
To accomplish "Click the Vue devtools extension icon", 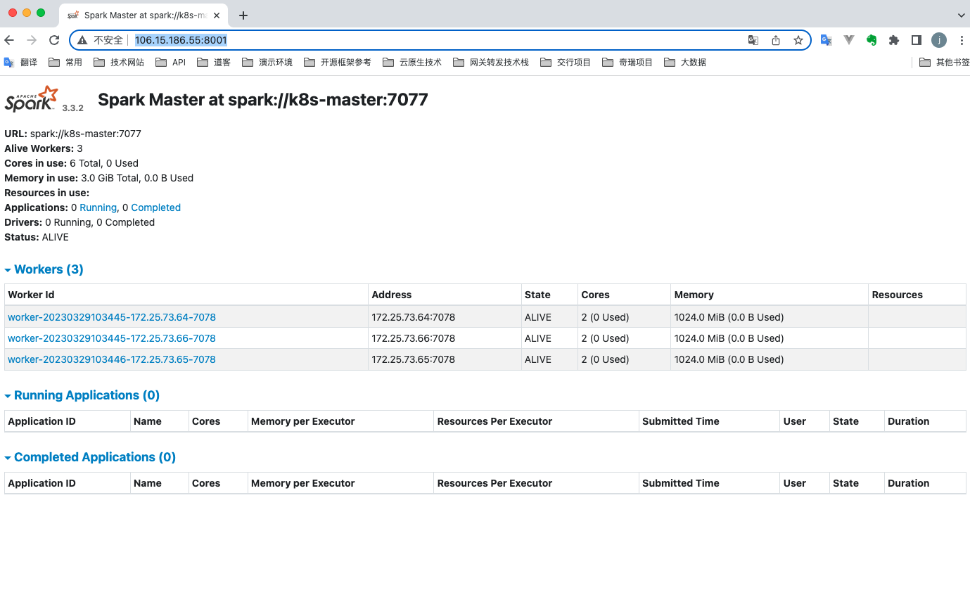I will [x=849, y=40].
